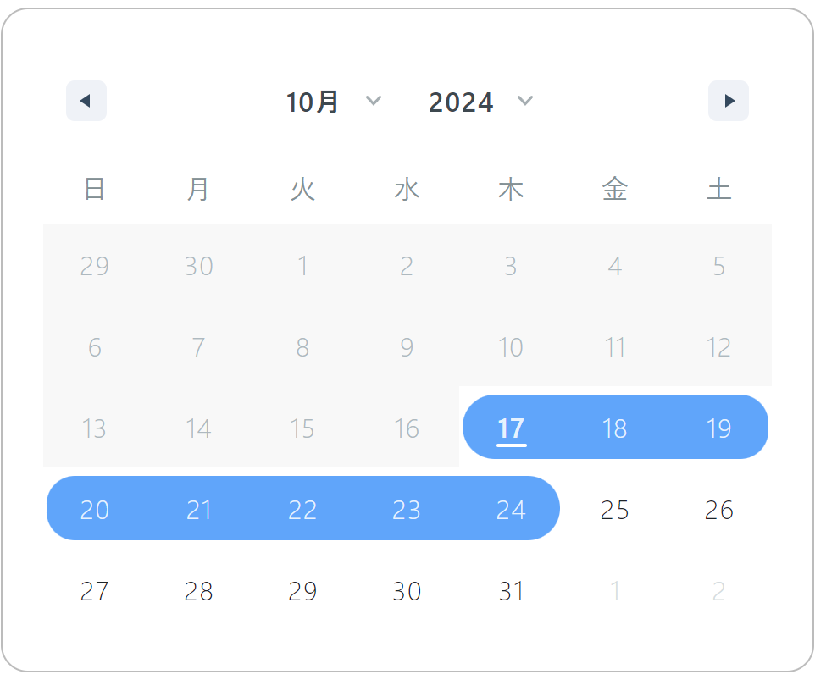Select October 17 range start
Image resolution: width=815 pixels, height=680 pixels.
(x=511, y=428)
